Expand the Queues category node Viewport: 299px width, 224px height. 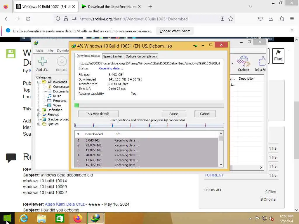pos(39,124)
